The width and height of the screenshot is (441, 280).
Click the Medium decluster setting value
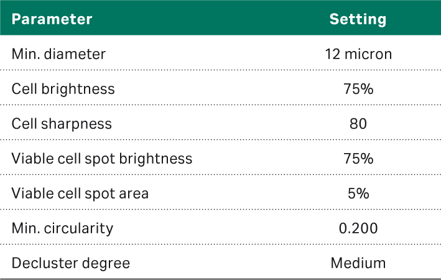coord(358,263)
